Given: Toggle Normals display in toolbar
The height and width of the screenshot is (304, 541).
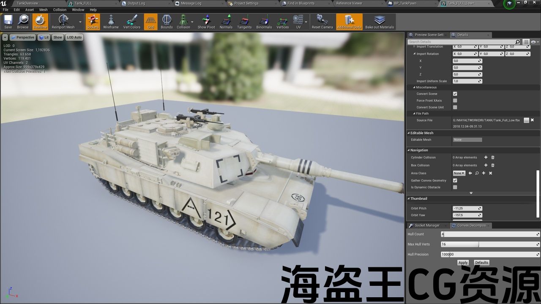Looking at the screenshot, I should (x=226, y=22).
